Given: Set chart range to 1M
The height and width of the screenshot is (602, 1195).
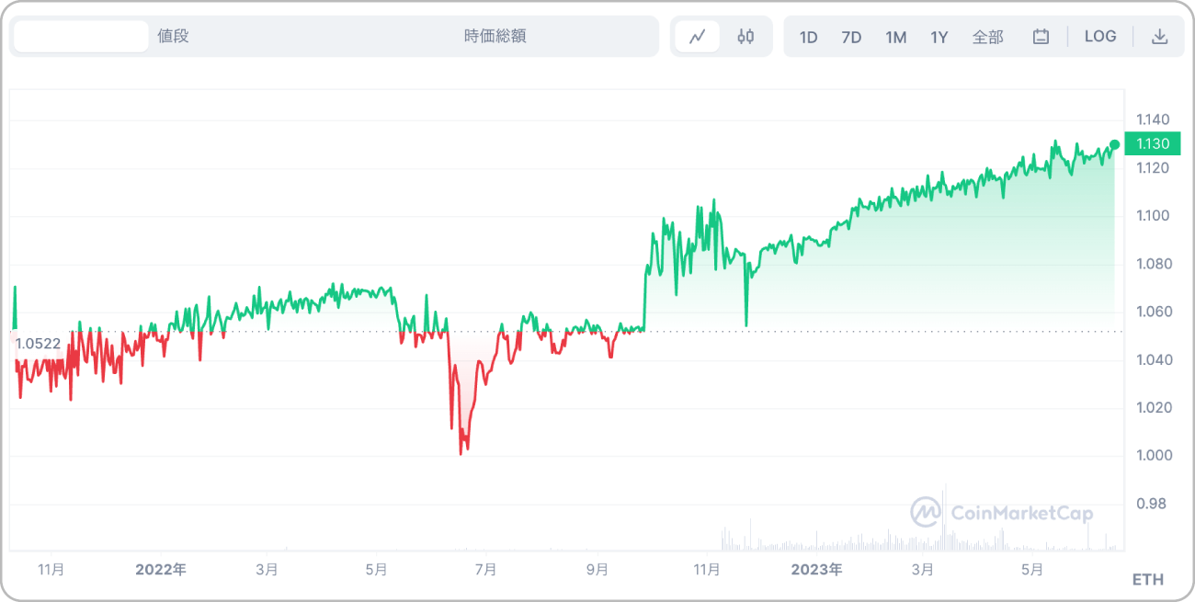Looking at the screenshot, I should pyautogui.click(x=895, y=38).
